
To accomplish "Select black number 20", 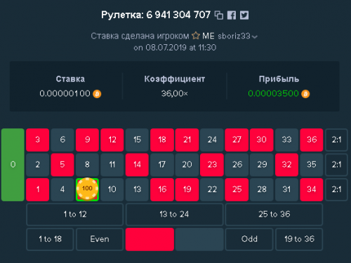I will [x=187, y=165].
